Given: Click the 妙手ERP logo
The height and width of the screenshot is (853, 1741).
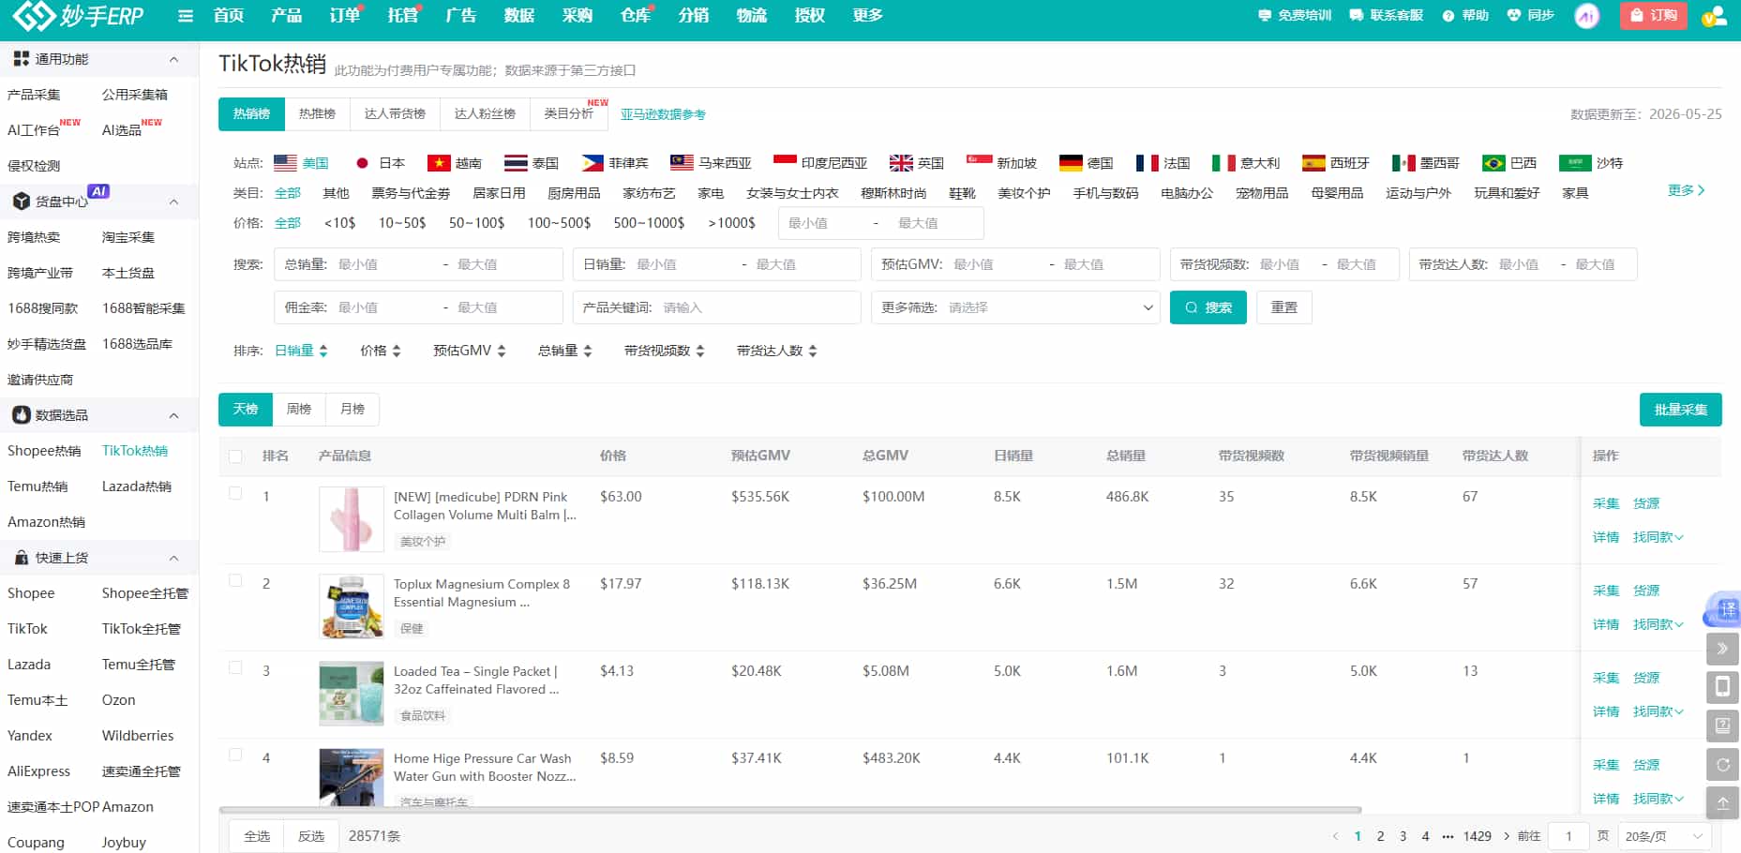Looking at the screenshot, I should click(78, 16).
